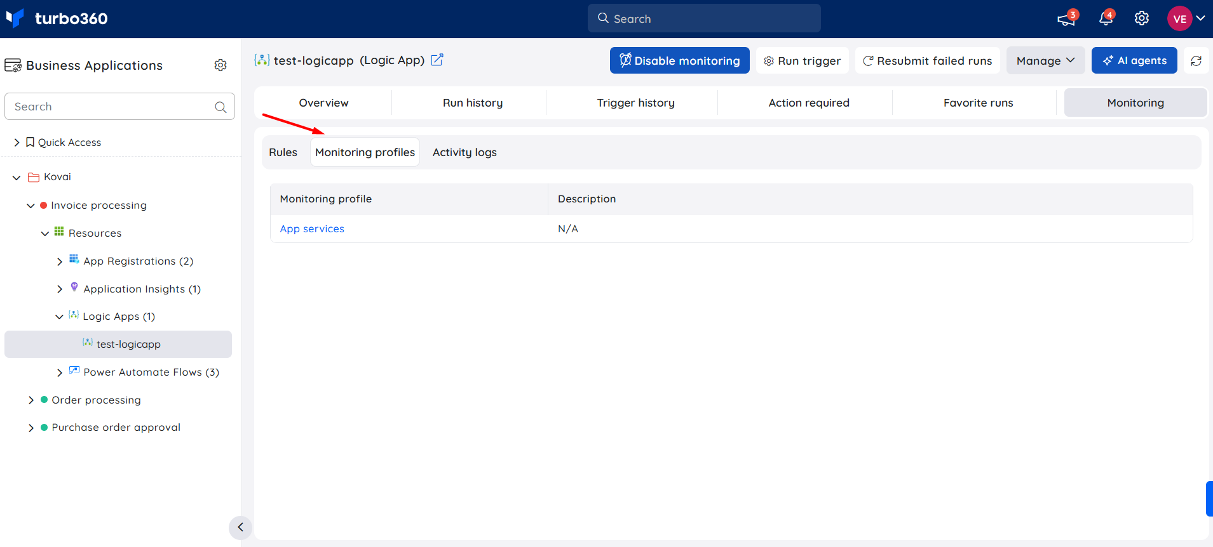Image resolution: width=1213 pixels, height=547 pixels.
Task: Click the sidebar search magnifier icon
Action: coord(220,107)
